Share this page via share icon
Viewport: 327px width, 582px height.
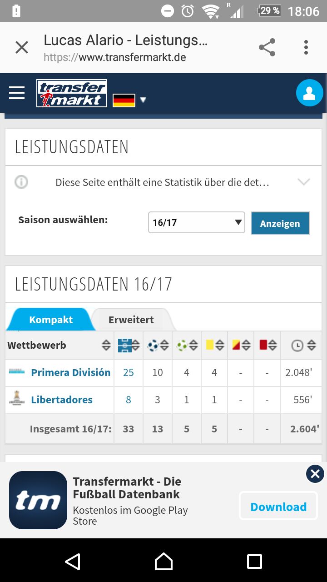click(267, 47)
